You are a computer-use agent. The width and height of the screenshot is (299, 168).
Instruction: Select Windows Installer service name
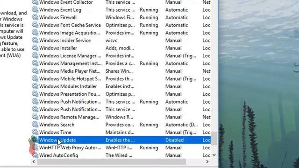click(x=58, y=48)
